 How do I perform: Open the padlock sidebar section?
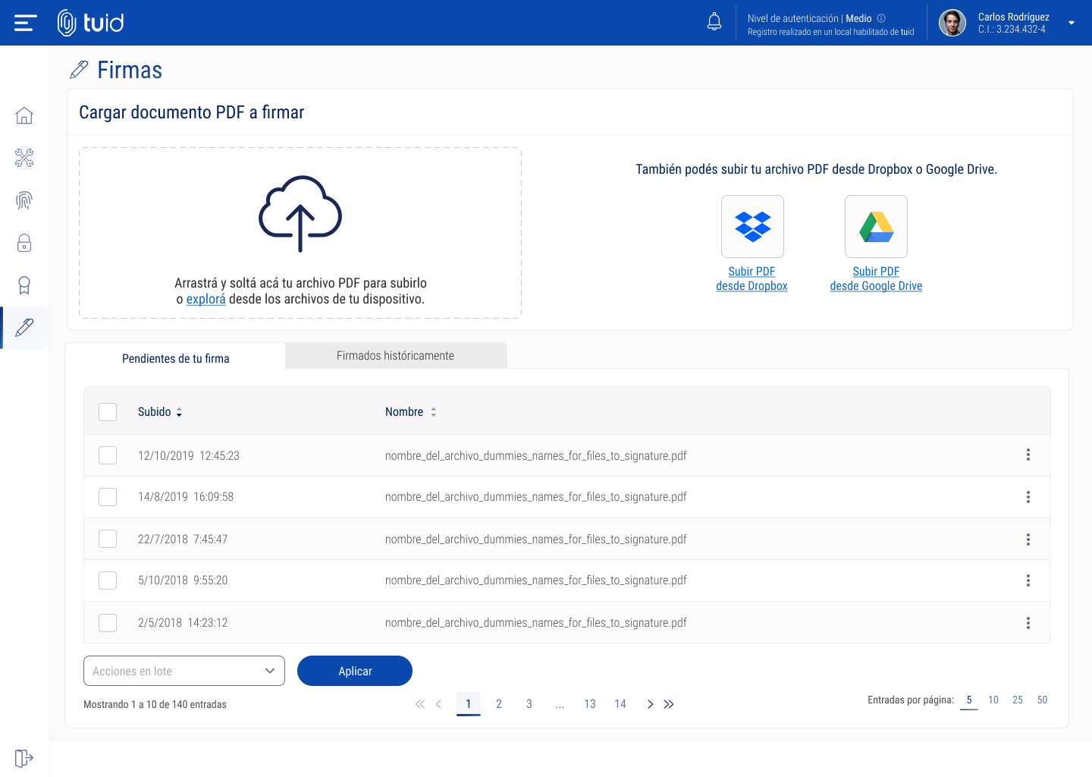pyautogui.click(x=24, y=243)
